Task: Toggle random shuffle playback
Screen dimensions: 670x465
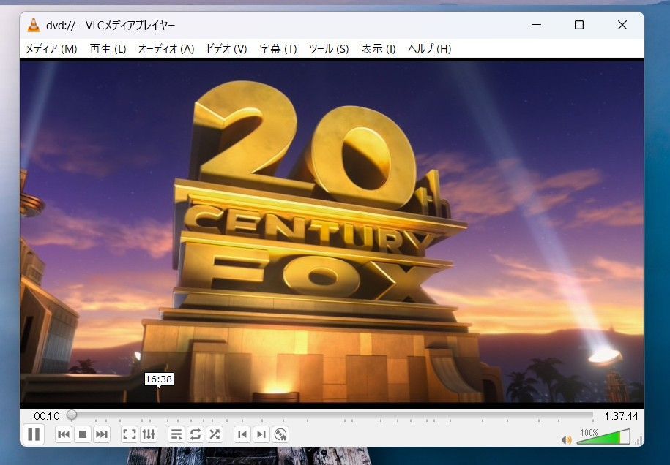Action: click(x=215, y=435)
